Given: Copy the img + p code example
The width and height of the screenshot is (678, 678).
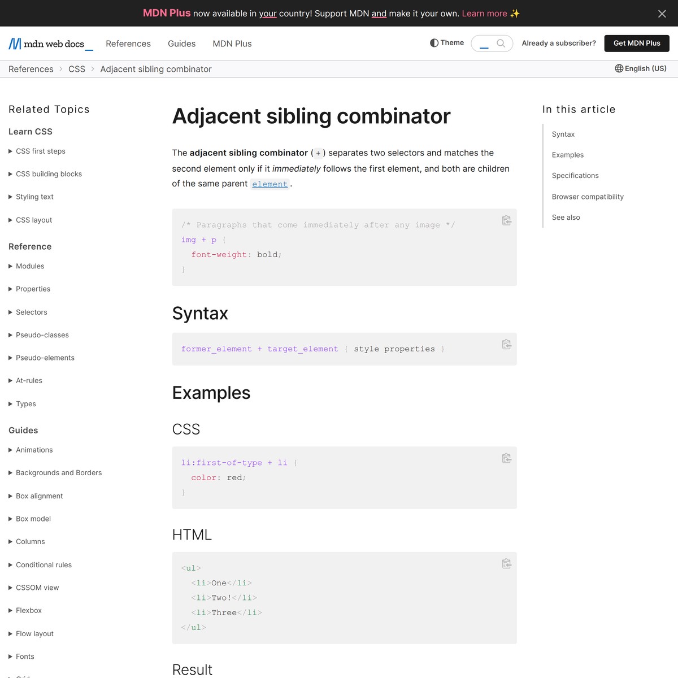Looking at the screenshot, I should pos(506,220).
